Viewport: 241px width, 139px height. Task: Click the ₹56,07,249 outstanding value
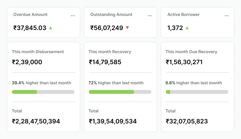pos(107,28)
